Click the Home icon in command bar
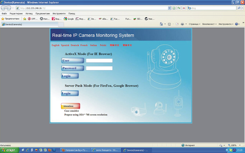The width and height of the screenshot is (245, 153). [x=161, y=24]
